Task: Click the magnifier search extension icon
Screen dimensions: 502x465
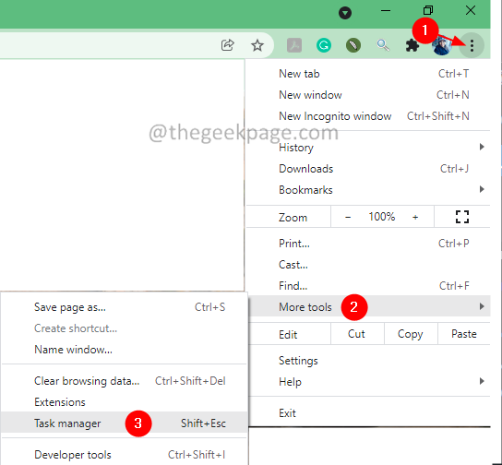Action: tap(383, 45)
